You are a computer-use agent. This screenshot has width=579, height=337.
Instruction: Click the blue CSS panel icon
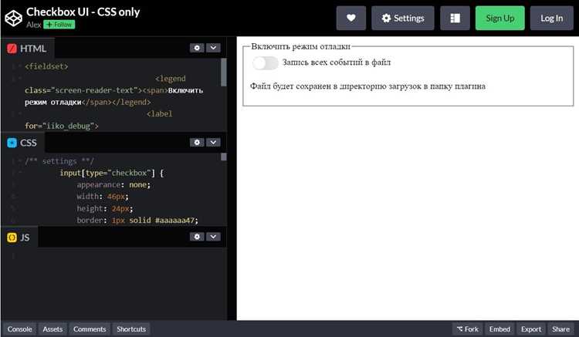click(12, 143)
